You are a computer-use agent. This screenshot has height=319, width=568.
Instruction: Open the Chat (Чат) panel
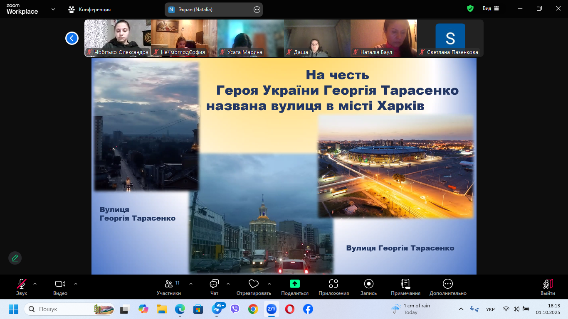[214, 284]
